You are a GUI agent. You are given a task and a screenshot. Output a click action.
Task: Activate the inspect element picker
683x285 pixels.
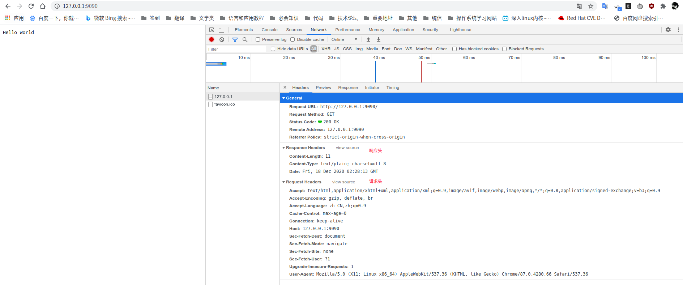click(212, 30)
